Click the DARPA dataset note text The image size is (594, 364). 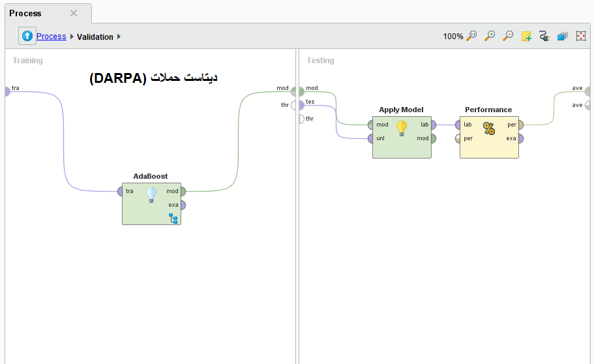[x=153, y=78]
